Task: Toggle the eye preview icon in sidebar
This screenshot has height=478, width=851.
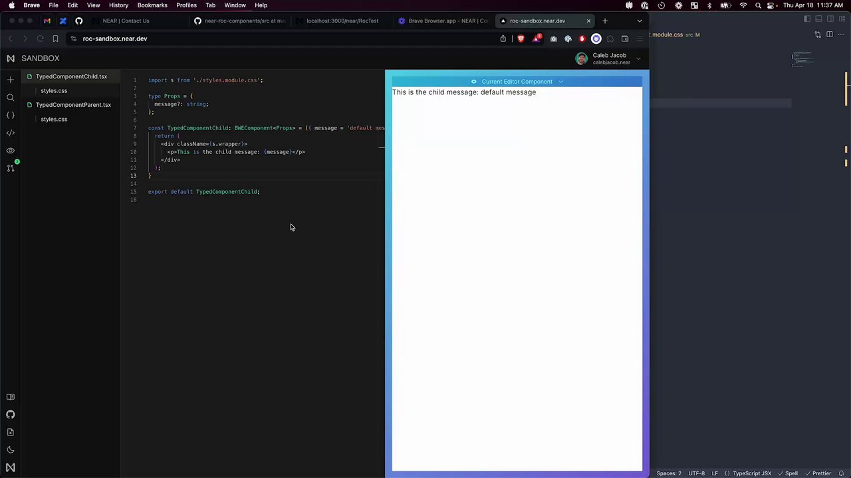Action: pyautogui.click(x=10, y=151)
